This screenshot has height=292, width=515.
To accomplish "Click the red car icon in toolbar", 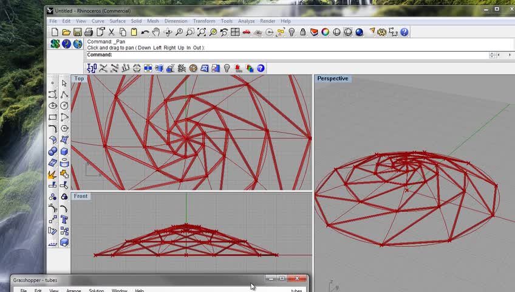I will (247, 32).
